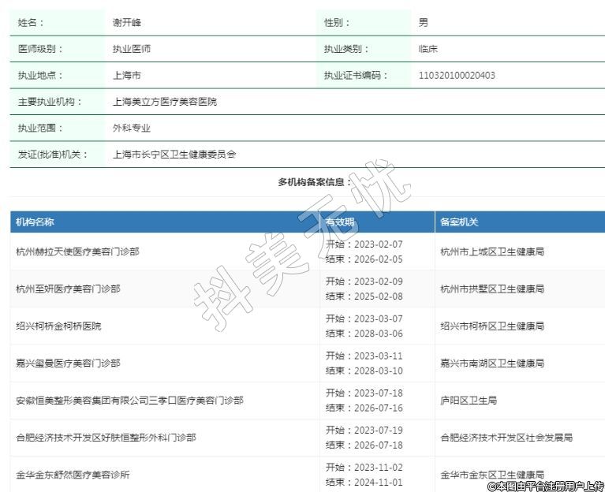Choose the 嘉兴玺曼医疗美容门诊部 row
Screen dimensions: 605x492
tap(68, 363)
